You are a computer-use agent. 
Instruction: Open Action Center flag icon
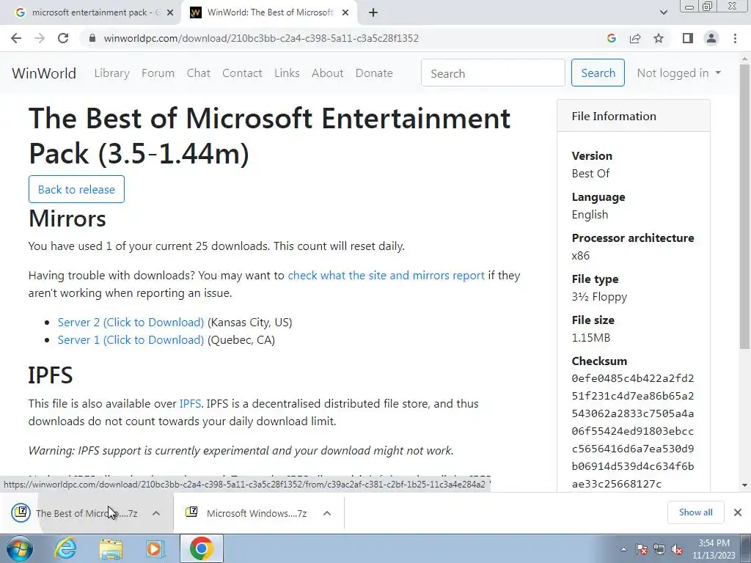[x=642, y=550]
